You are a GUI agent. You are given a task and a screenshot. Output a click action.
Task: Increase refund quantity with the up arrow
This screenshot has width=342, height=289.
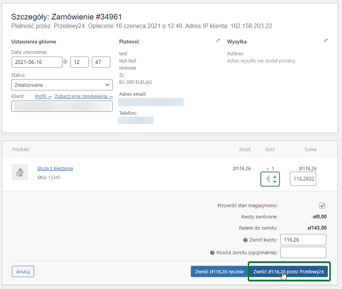[x=275, y=177]
